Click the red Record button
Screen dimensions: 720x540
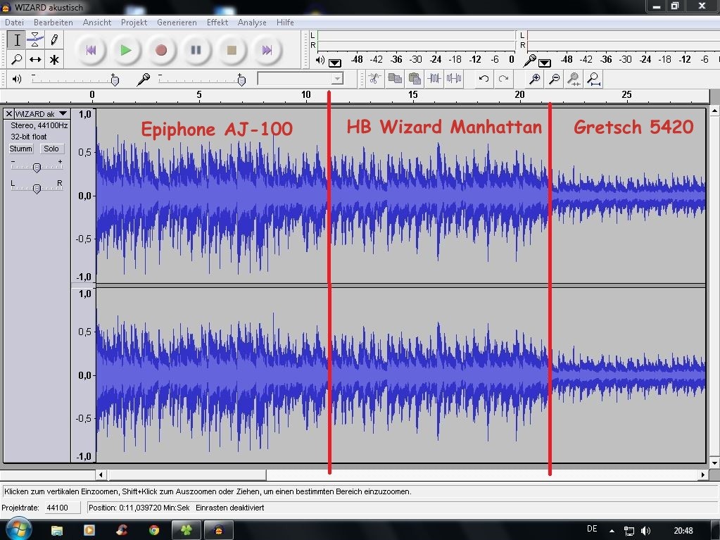point(160,50)
